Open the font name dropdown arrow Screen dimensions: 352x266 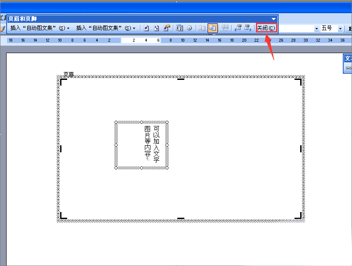[x=316, y=29]
